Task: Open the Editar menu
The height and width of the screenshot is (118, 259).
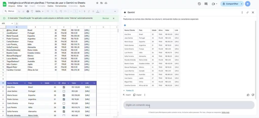Action: click(20, 6)
